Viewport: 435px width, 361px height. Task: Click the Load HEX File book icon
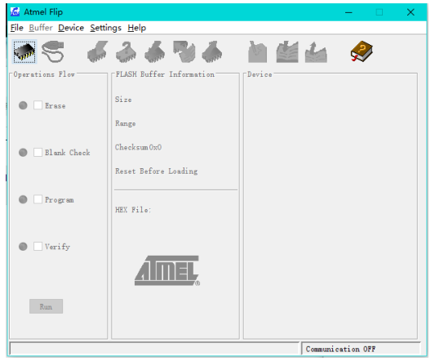[x=287, y=52]
